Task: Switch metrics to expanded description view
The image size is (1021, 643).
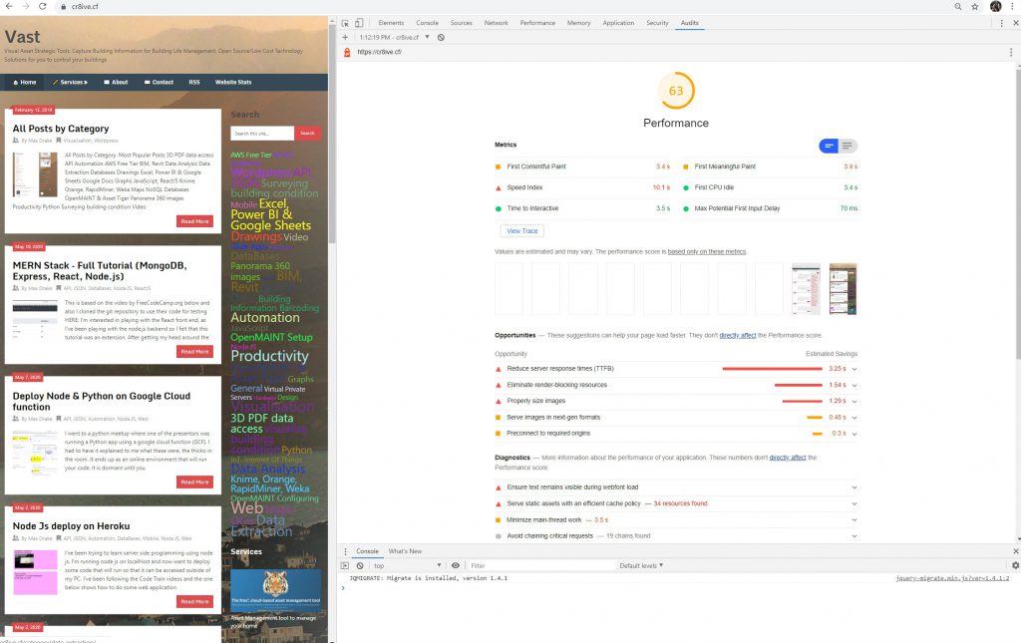Action: (x=848, y=146)
